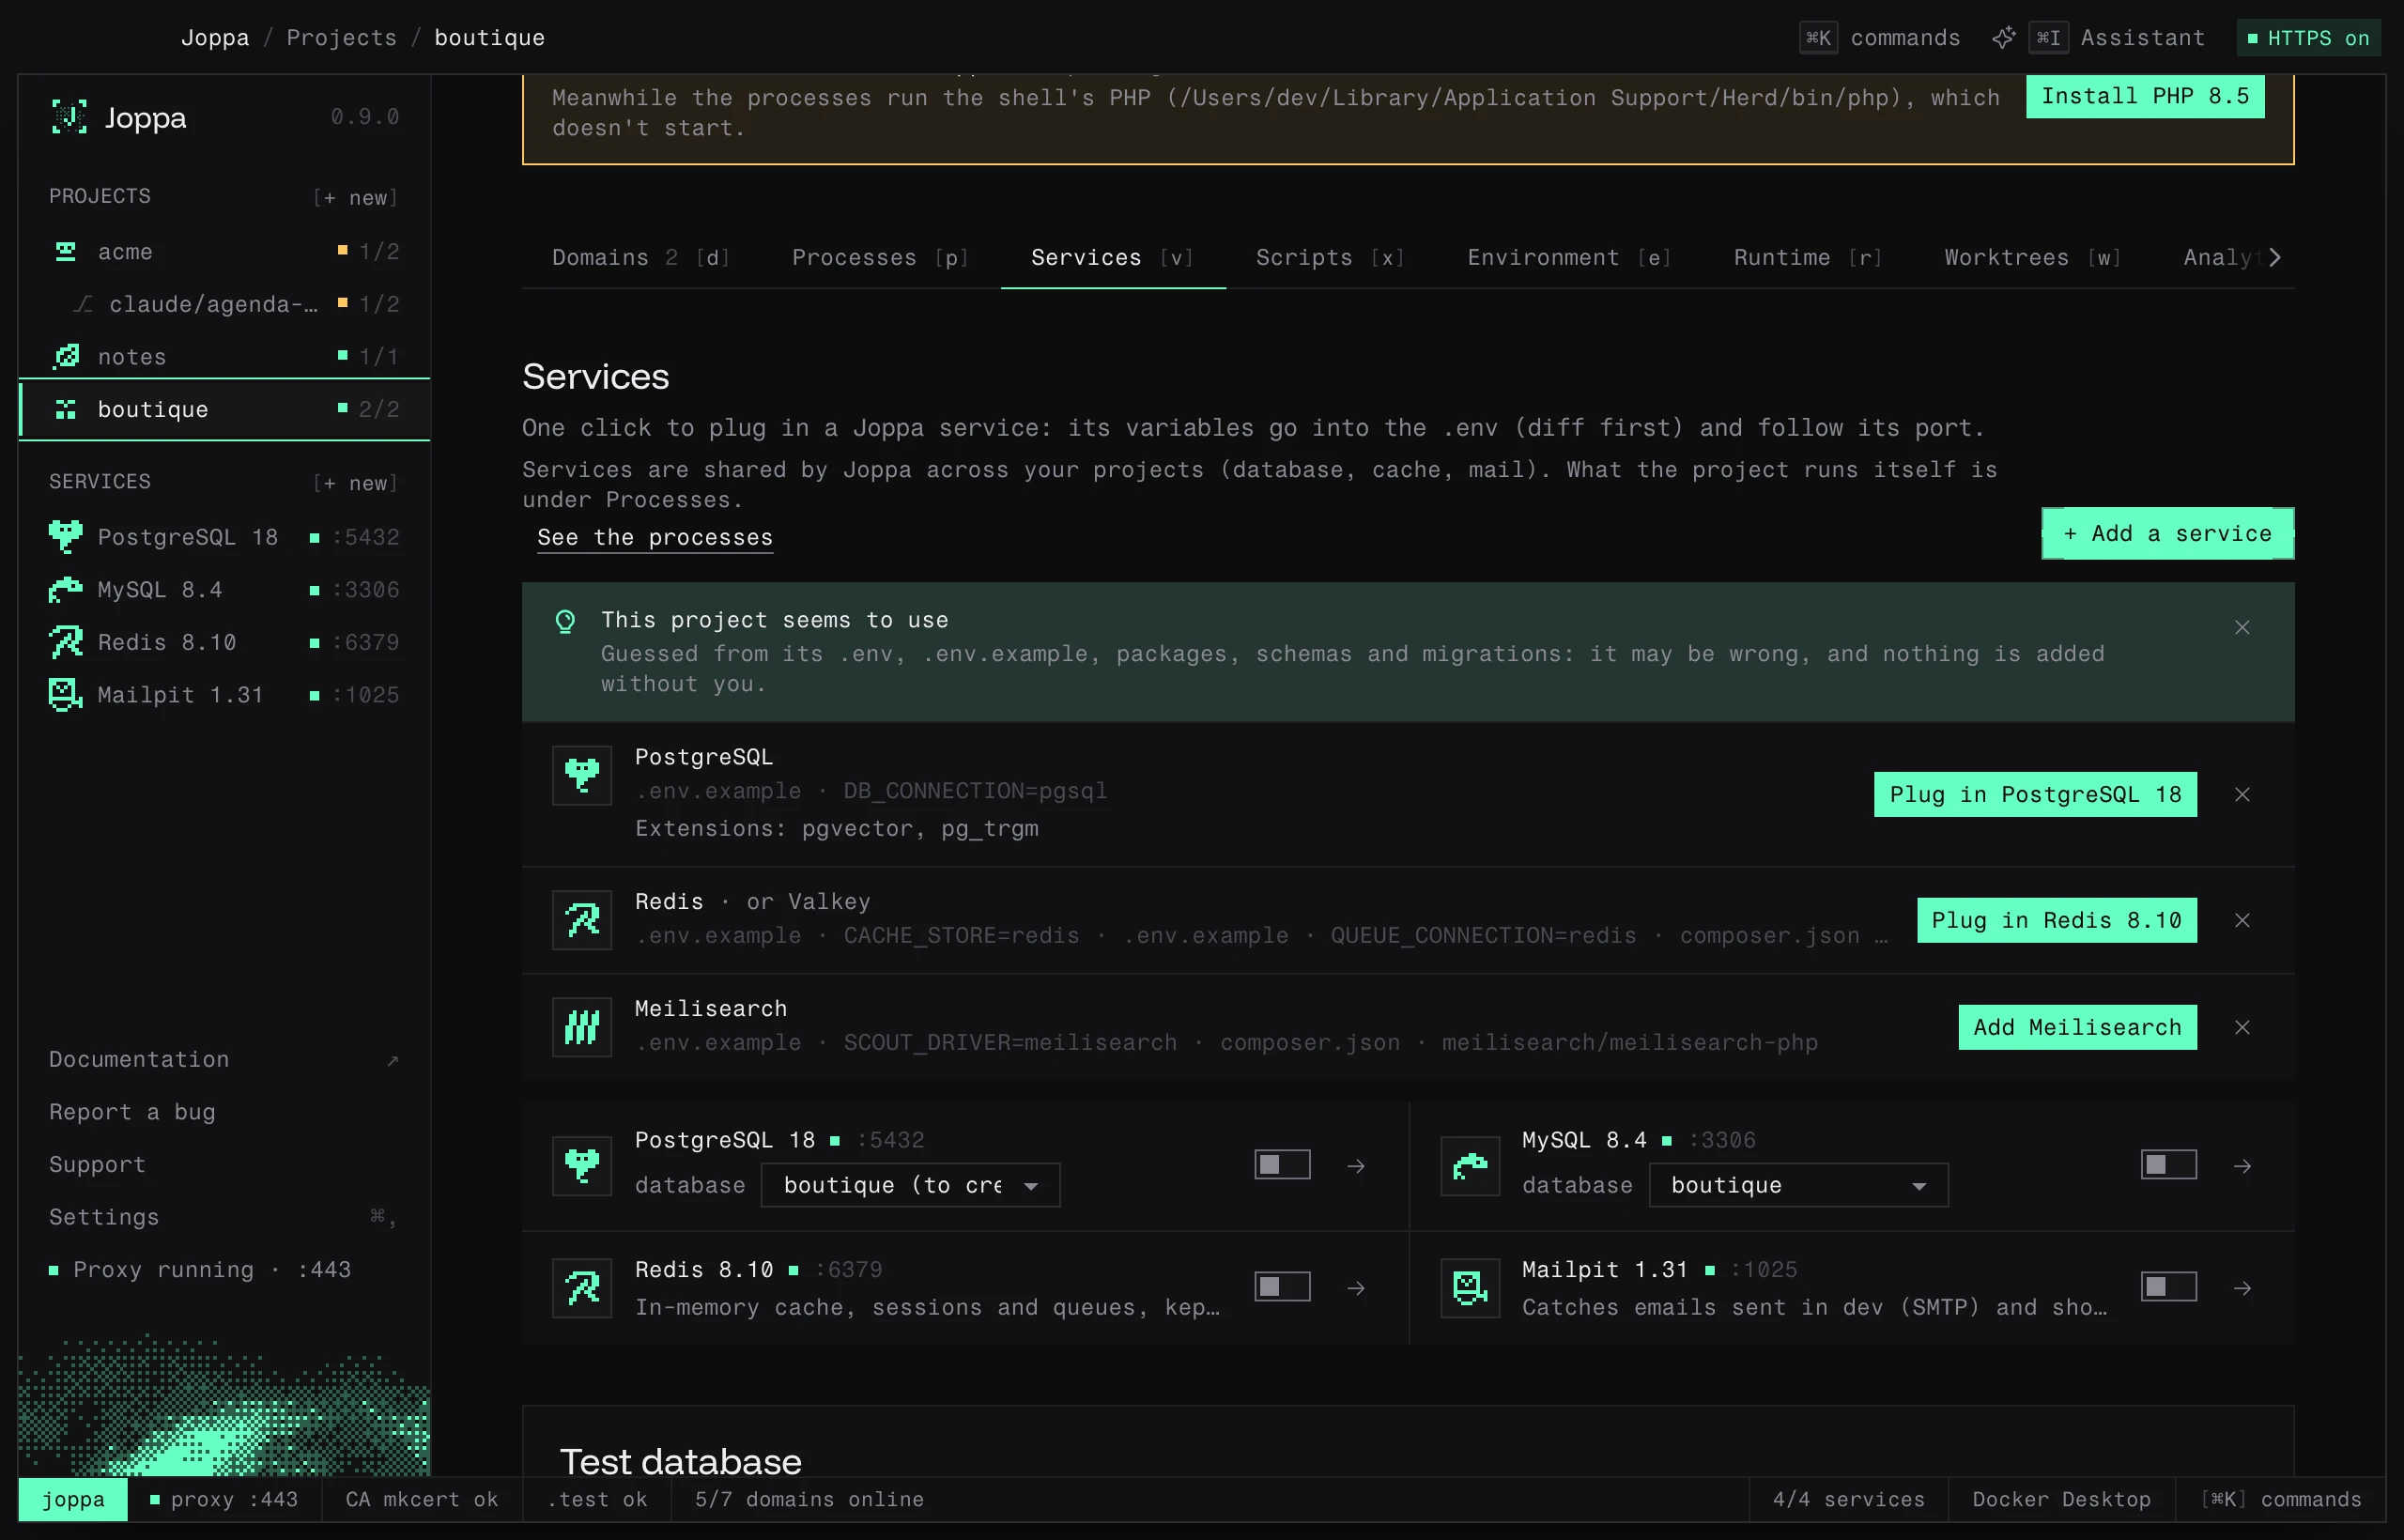Click the Assistant sparkle icon in top bar
The image size is (2404, 1540).
2003,38
